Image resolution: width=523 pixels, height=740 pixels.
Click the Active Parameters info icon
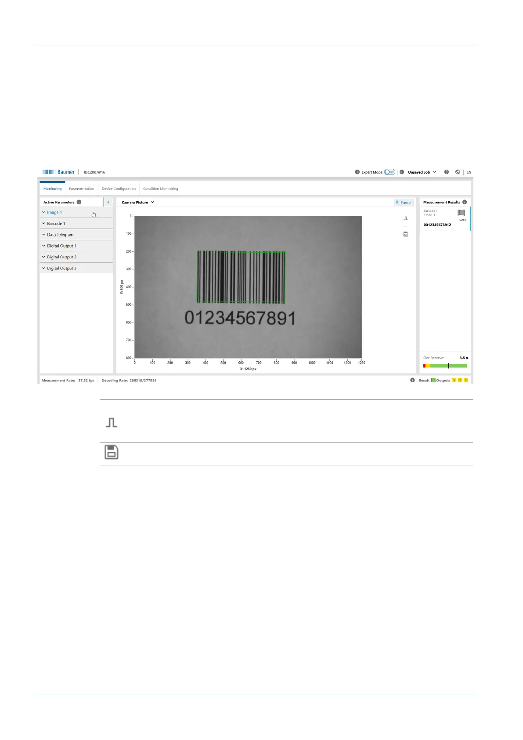click(79, 202)
